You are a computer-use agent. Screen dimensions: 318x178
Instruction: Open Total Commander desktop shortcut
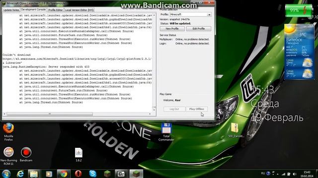(166, 132)
